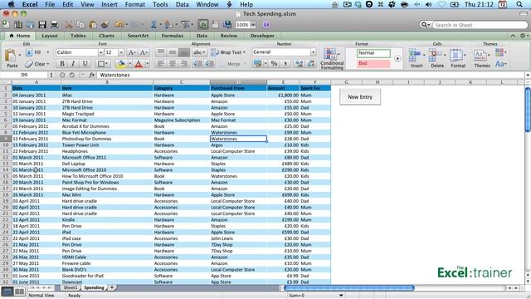Click the Name Box showing D9

(24, 75)
